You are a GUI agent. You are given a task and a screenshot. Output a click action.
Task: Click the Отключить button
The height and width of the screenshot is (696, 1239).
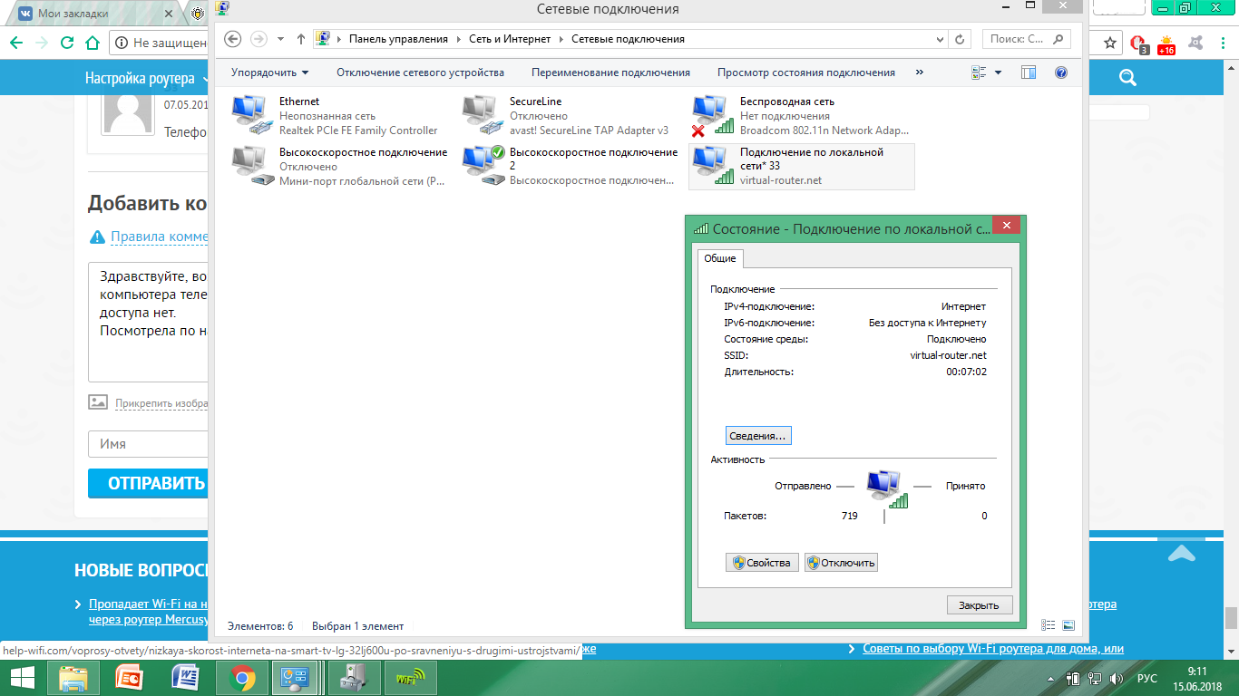(841, 563)
